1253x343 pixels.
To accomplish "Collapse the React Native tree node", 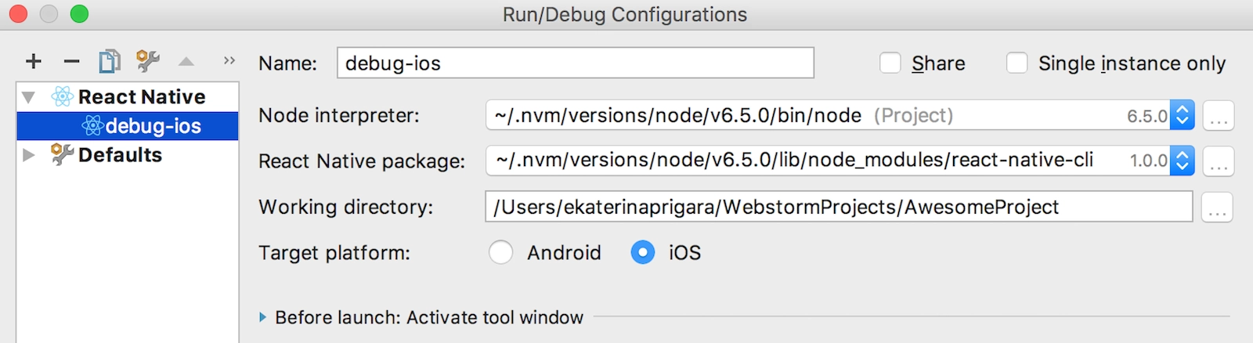I will tap(29, 97).
